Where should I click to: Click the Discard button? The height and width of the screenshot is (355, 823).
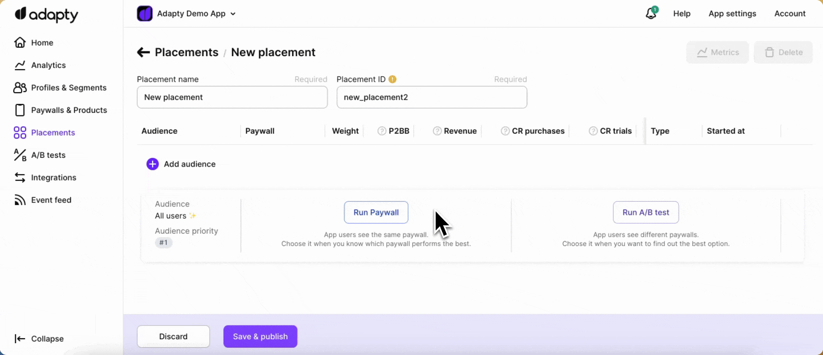[173, 336]
